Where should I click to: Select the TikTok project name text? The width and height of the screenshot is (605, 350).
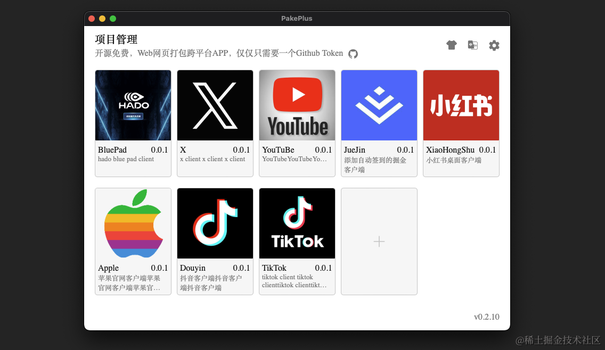pos(274,268)
